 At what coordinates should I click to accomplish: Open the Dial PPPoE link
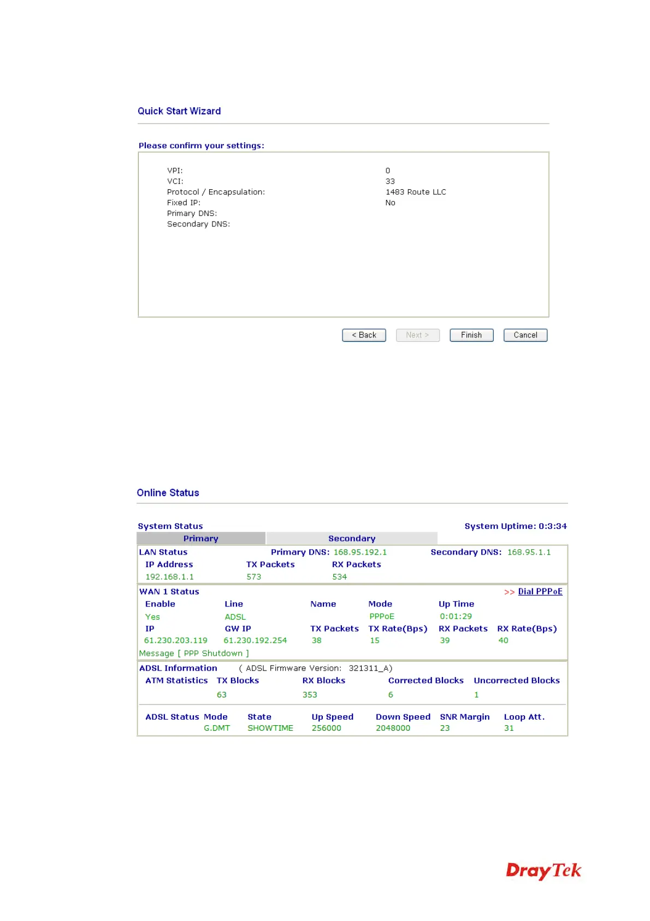coord(540,591)
